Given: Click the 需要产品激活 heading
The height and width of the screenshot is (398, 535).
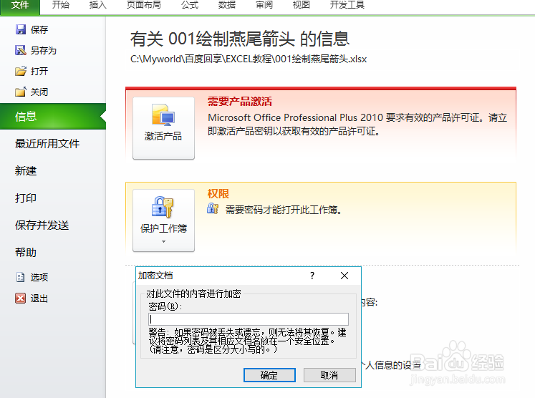Looking at the screenshot, I should tap(240, 102).
